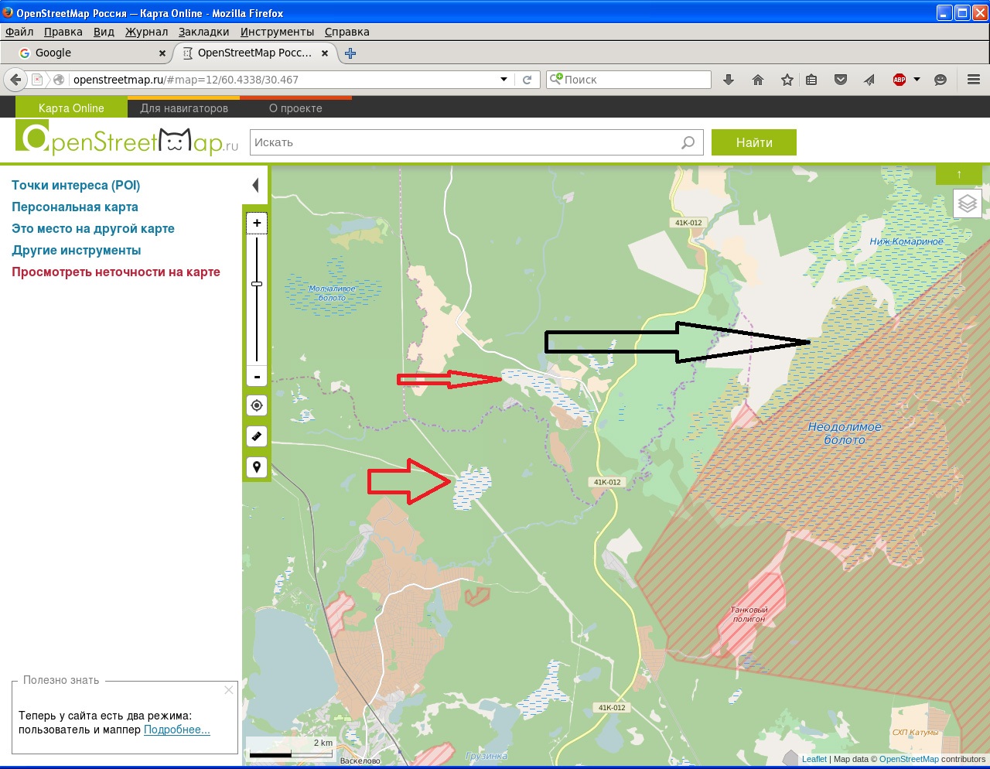Expand the Adblock Plus dropdown arrow

click(917, 80)
